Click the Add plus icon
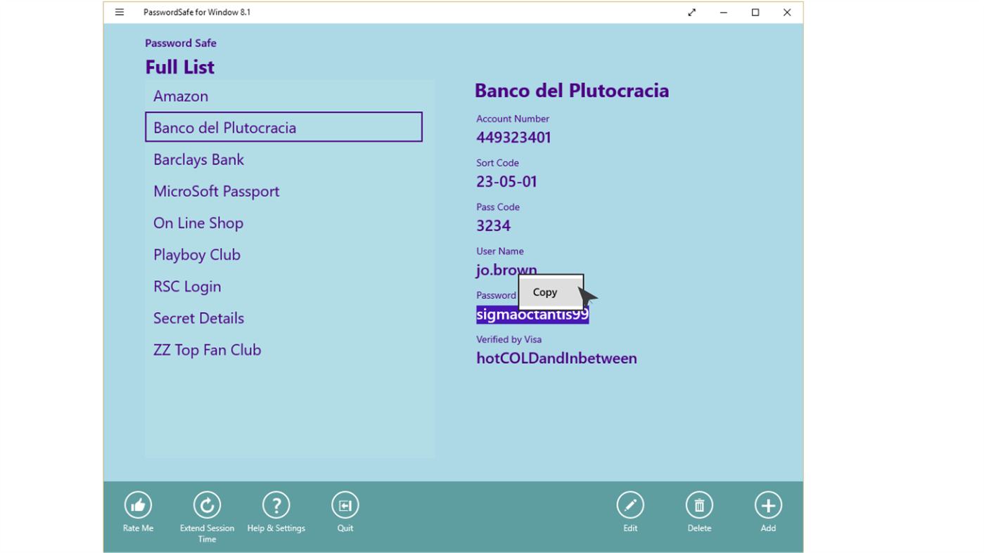This screenshot has height=553, width=984. pos(767,504)
